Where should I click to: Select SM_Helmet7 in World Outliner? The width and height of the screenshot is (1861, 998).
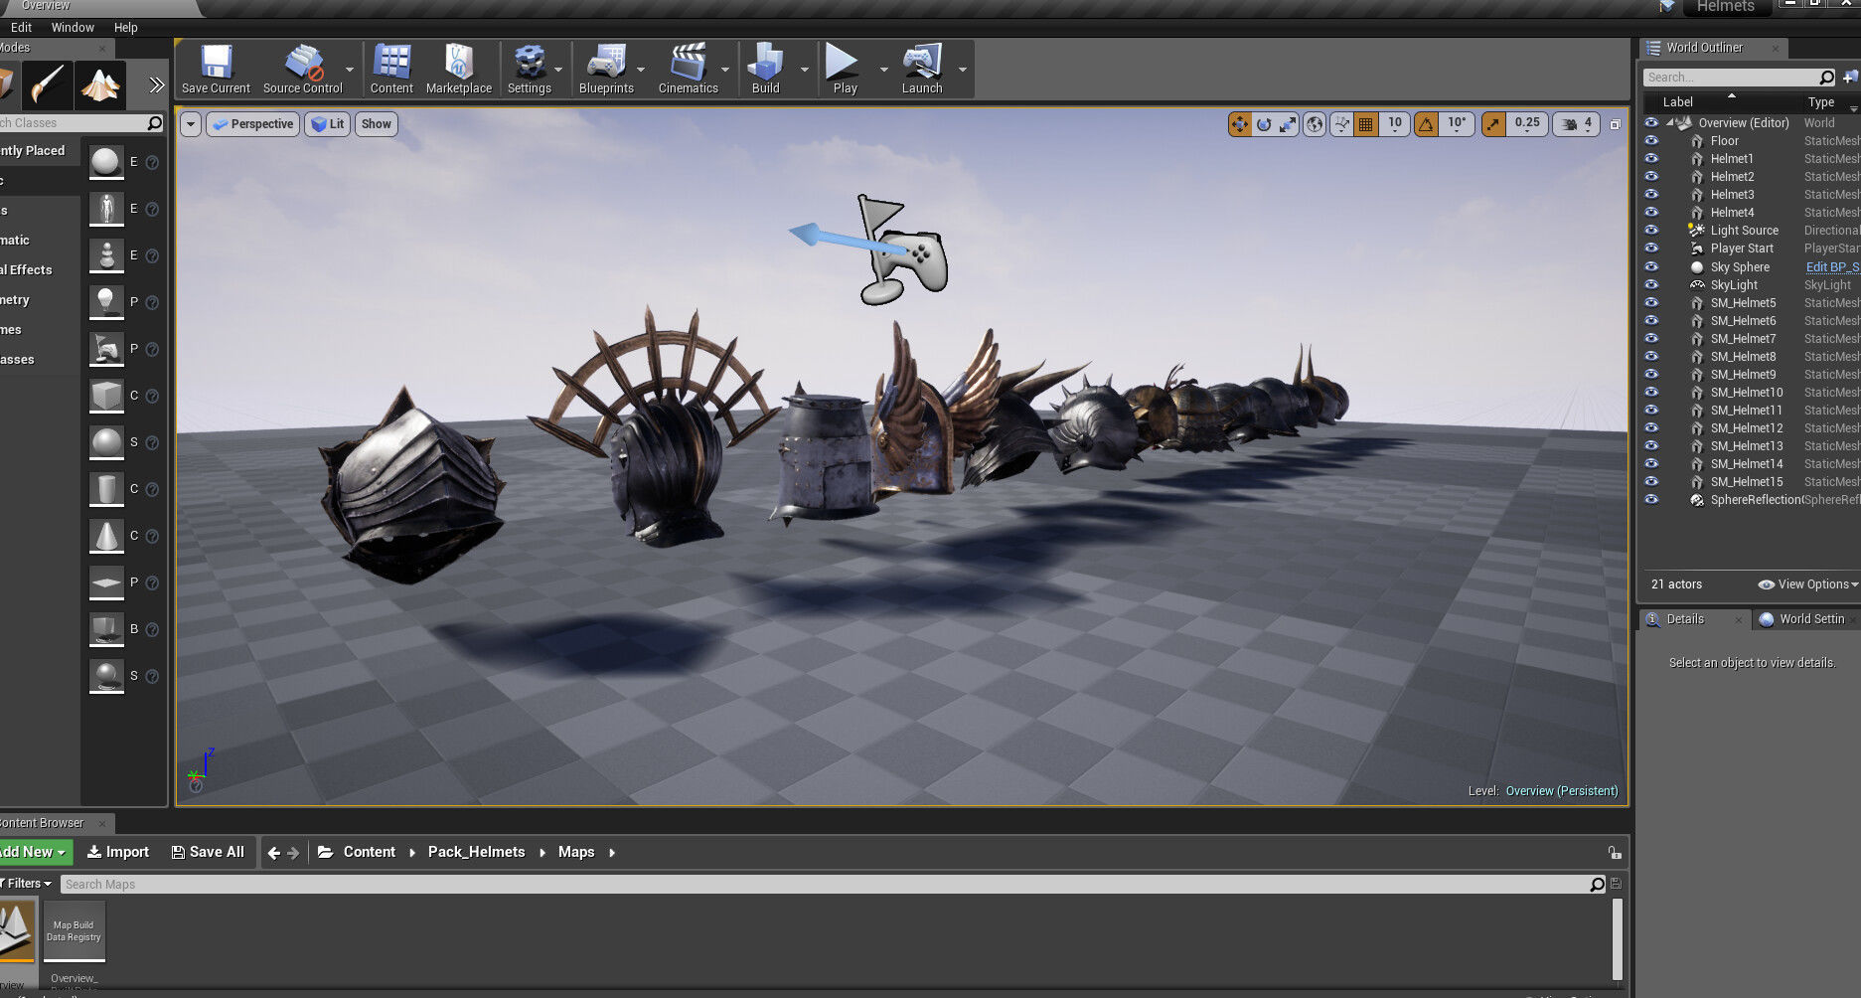point(1743,339)
